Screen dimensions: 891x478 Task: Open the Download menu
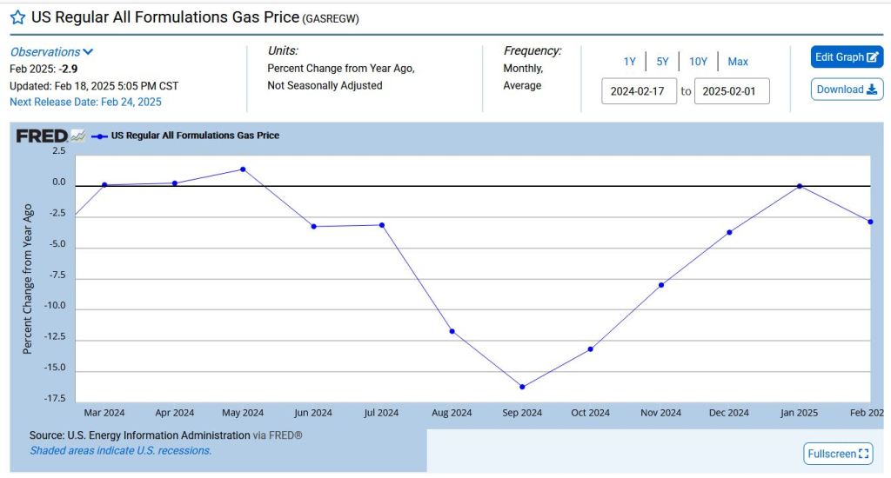click(847, 90)
